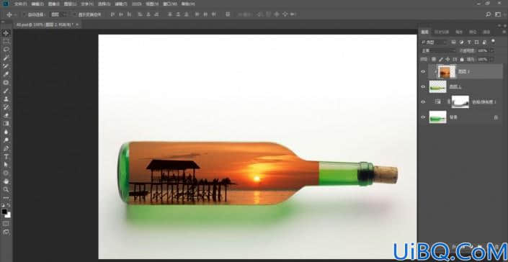Select the Eraser tool
Viewport: 508px width, 262px height.
pos(6,115)
